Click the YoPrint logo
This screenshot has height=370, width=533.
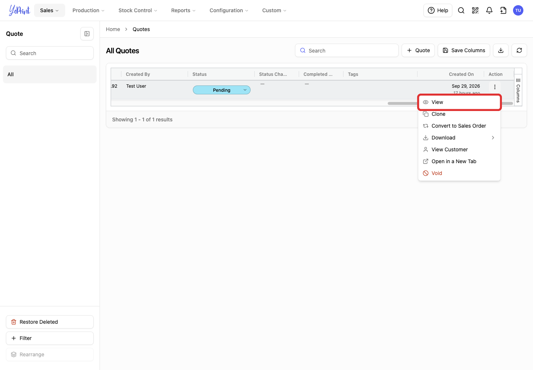20,10
